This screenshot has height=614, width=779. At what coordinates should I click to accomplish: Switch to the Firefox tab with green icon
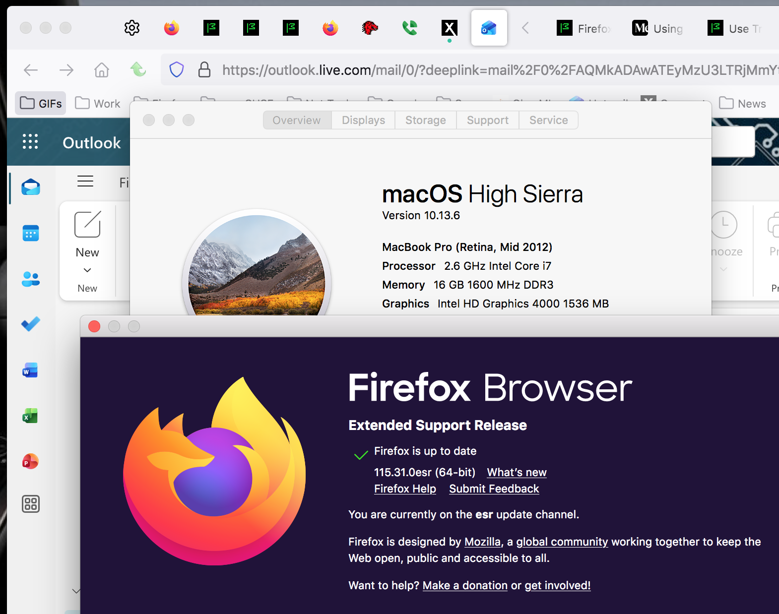pos(584,28)
